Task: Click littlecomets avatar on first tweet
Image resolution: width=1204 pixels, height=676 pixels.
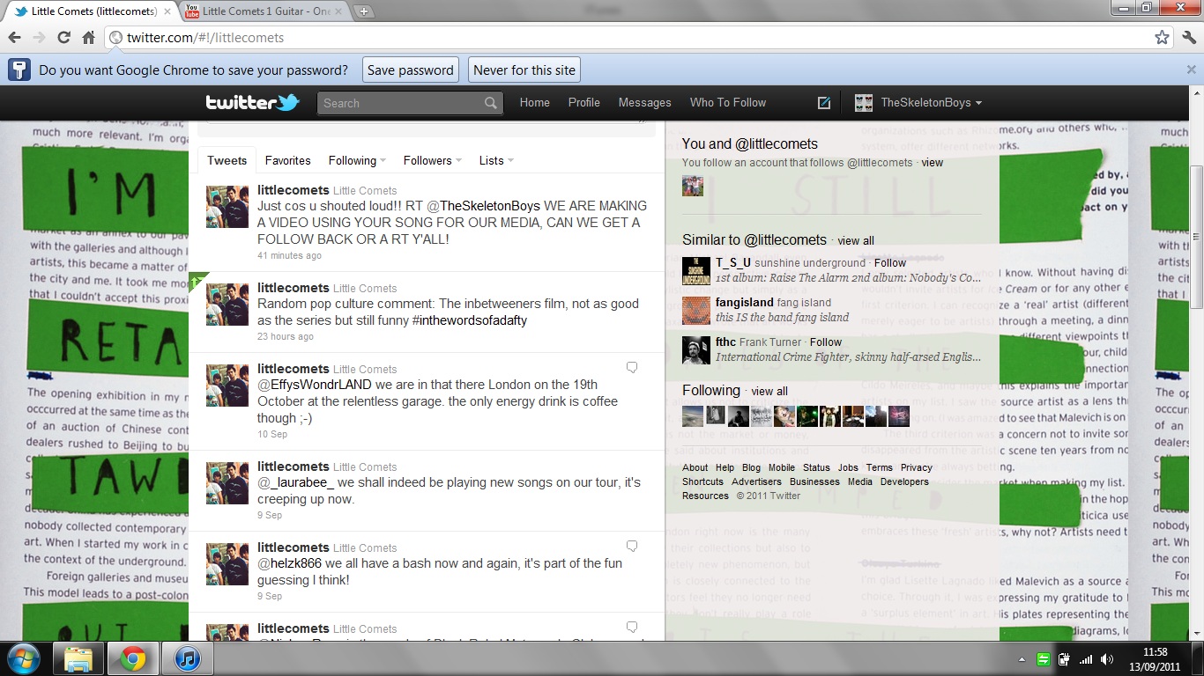Action: coord(227,207)
